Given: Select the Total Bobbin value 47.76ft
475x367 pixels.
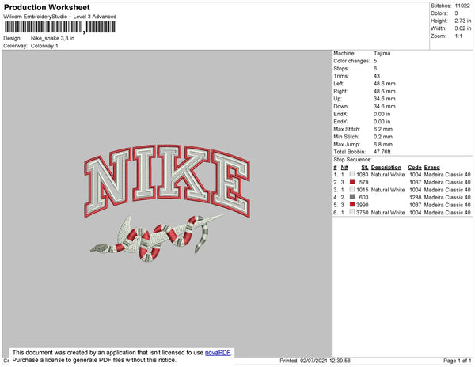Looking at the screenshot, I should pos(382,152).
